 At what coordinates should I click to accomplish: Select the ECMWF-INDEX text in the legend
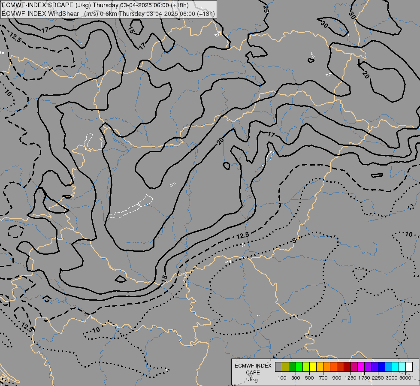(253, 366)
